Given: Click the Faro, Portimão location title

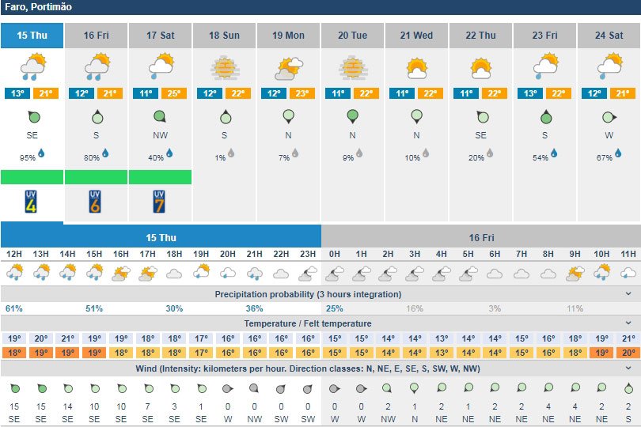Looking at the screenshot, I should click(x=37, y=7).
